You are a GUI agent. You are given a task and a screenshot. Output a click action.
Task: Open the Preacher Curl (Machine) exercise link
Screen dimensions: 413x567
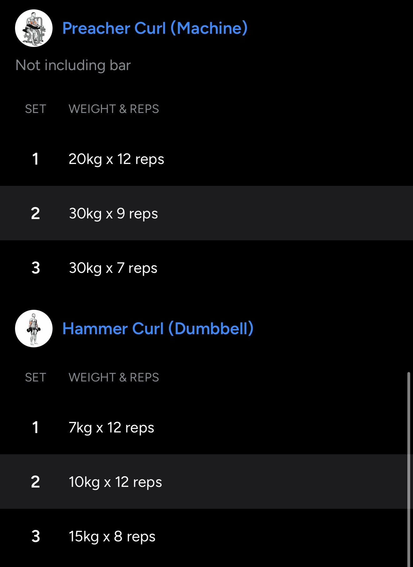coord(155,28)
